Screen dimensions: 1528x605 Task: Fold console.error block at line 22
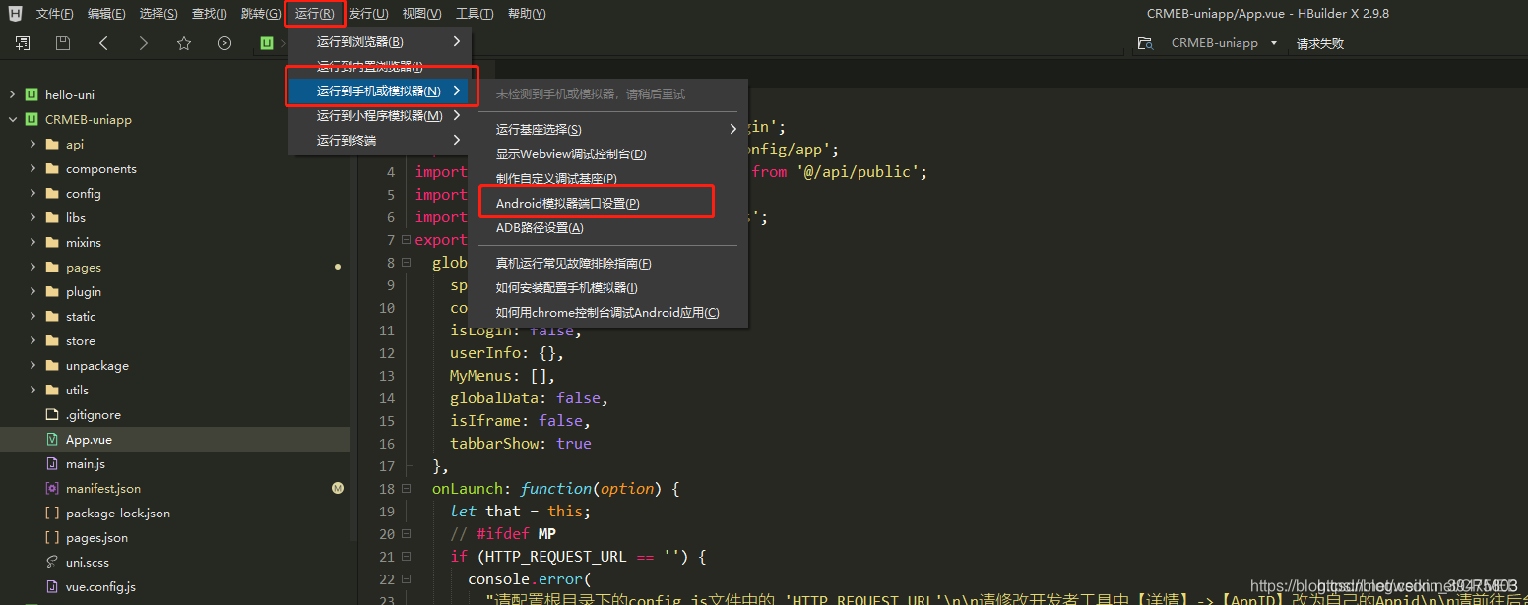tap(405, 579)
